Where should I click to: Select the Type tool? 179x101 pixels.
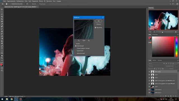click(2, 48)
